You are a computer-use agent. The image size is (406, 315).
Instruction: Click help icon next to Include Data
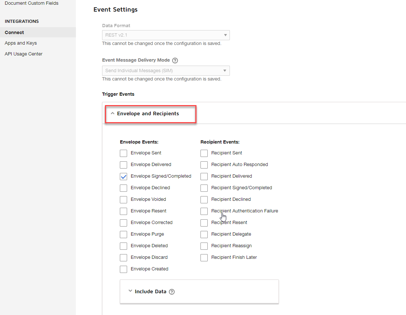coord(172,292)
